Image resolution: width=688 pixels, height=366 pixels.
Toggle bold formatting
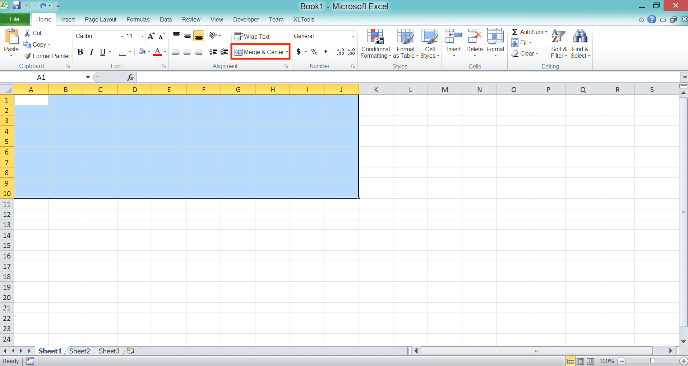(x=80, y=52)
